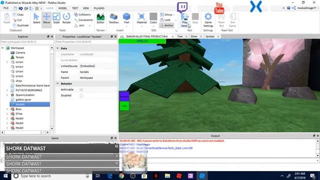Viewport: 320px width, 180px height.
Task: Toggle the Archivable checkbox
Action: point(81,90)
